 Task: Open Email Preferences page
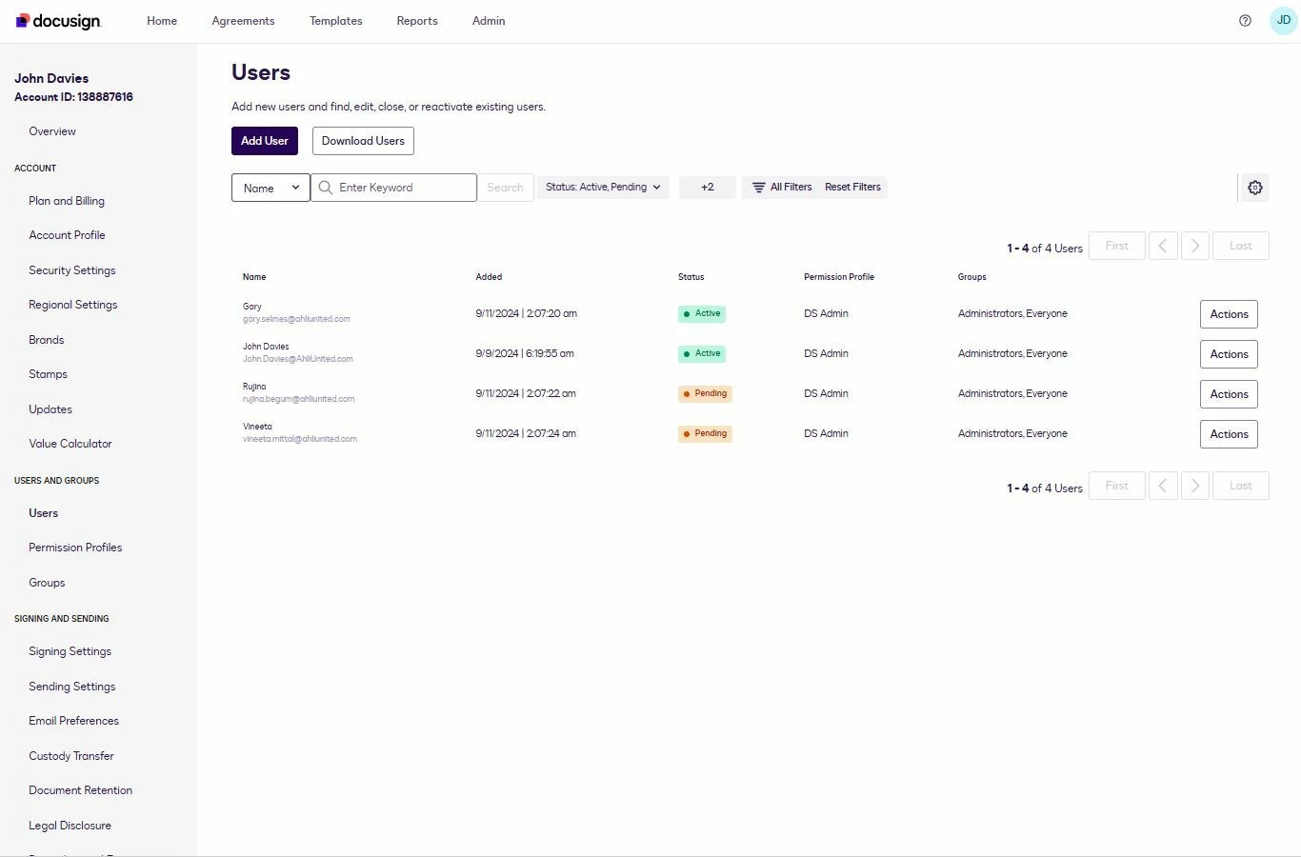click(x=74, y=721)
